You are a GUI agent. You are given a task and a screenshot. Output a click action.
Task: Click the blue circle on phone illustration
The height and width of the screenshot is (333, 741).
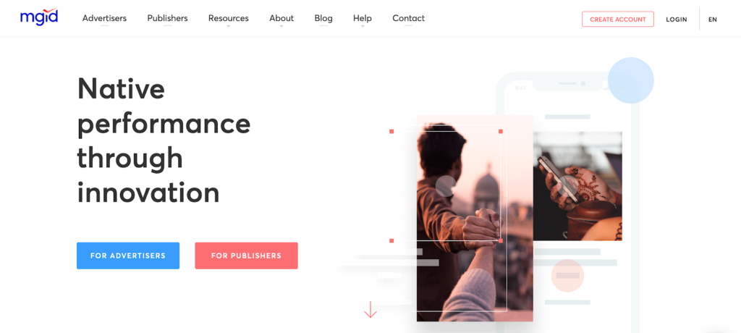pyautogui.click(x=630, y=80)
